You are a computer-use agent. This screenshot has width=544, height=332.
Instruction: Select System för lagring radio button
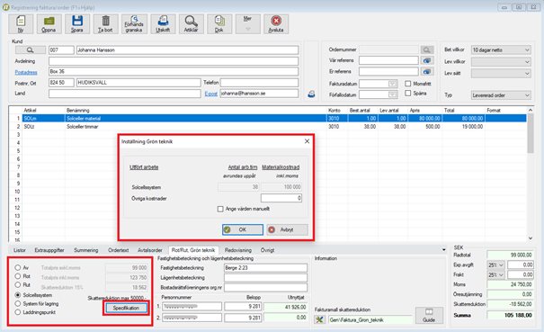coord(18,303)
